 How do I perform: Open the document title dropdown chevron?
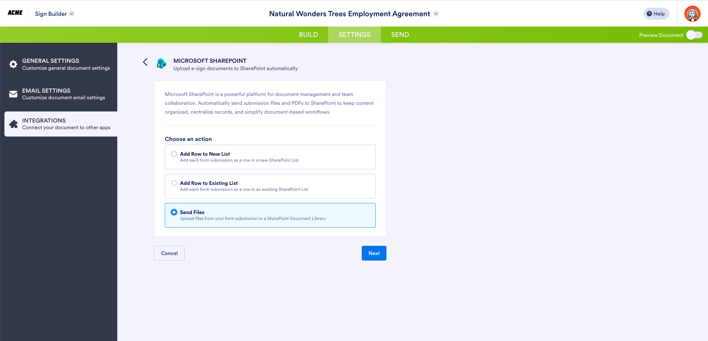436,14
